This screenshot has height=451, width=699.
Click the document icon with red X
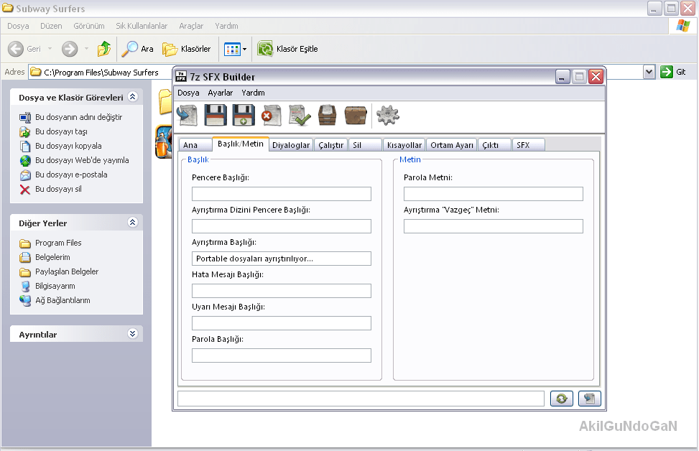coord(272,115)
